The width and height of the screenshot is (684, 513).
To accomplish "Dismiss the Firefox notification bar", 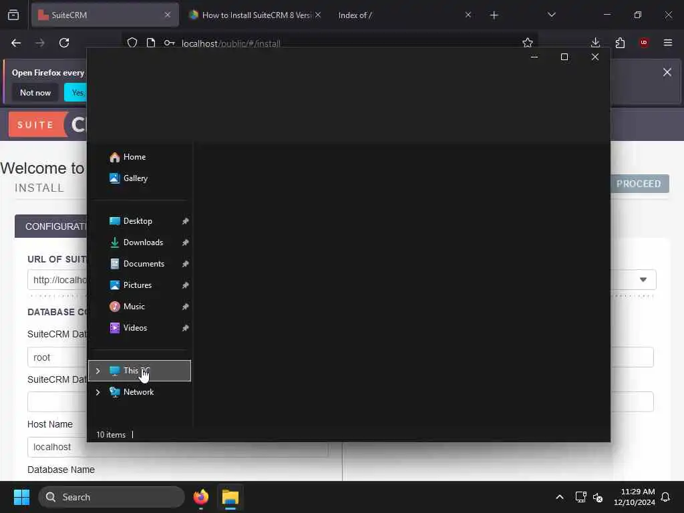I will (x=667, y=72).
